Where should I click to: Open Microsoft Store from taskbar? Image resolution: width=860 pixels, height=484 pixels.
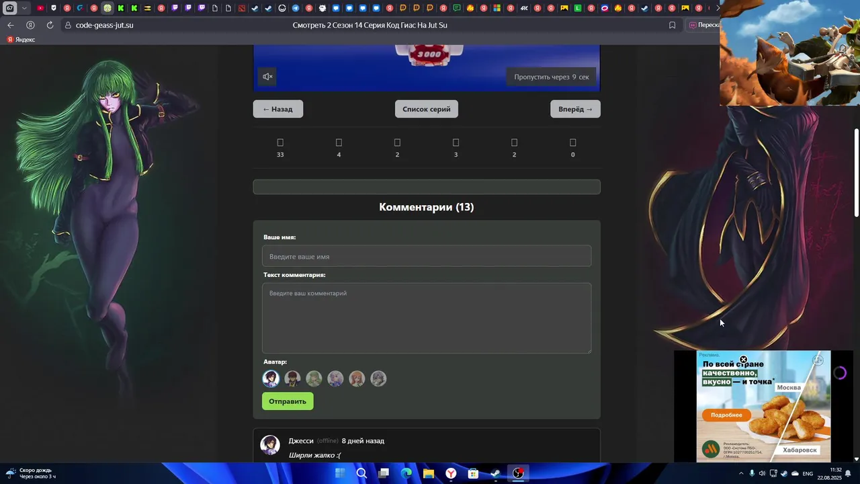473,473
